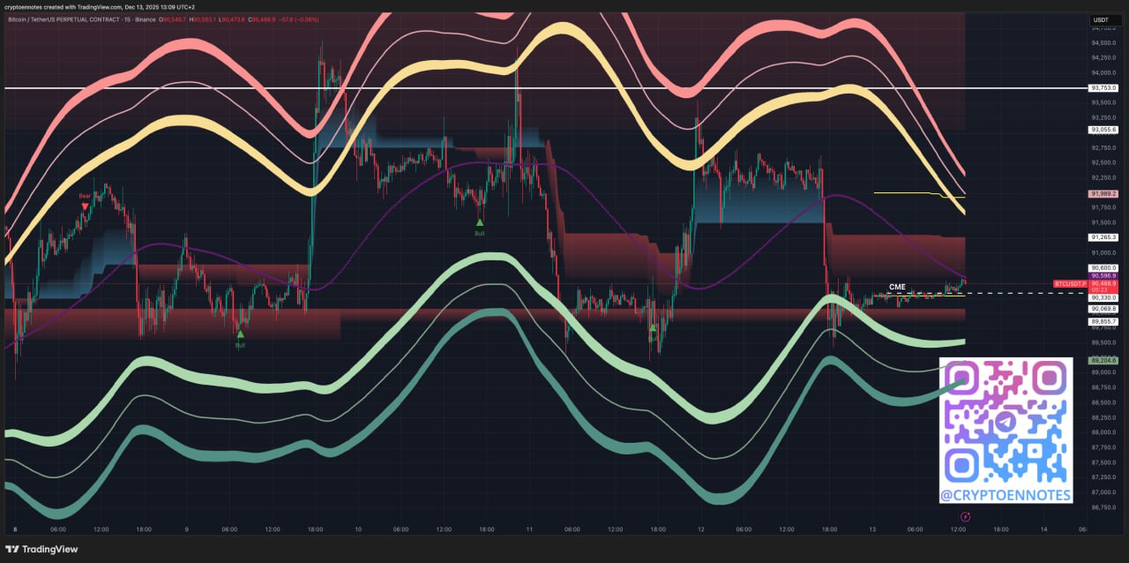Click the red BTCUSDT.P symbol tag
This screenshot has width=1129, height=563.
pos(1070,283)
